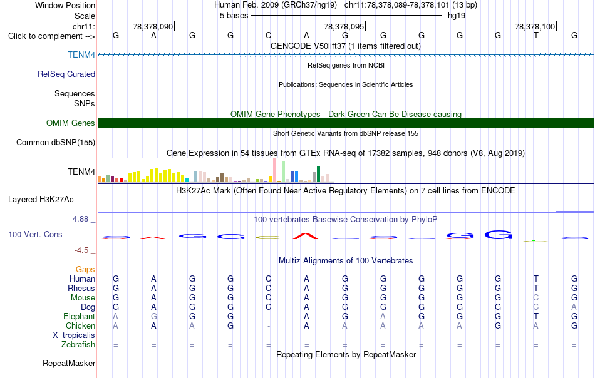
Task: Click the dark green GTEx bar
Action: (x=318, y=174)
